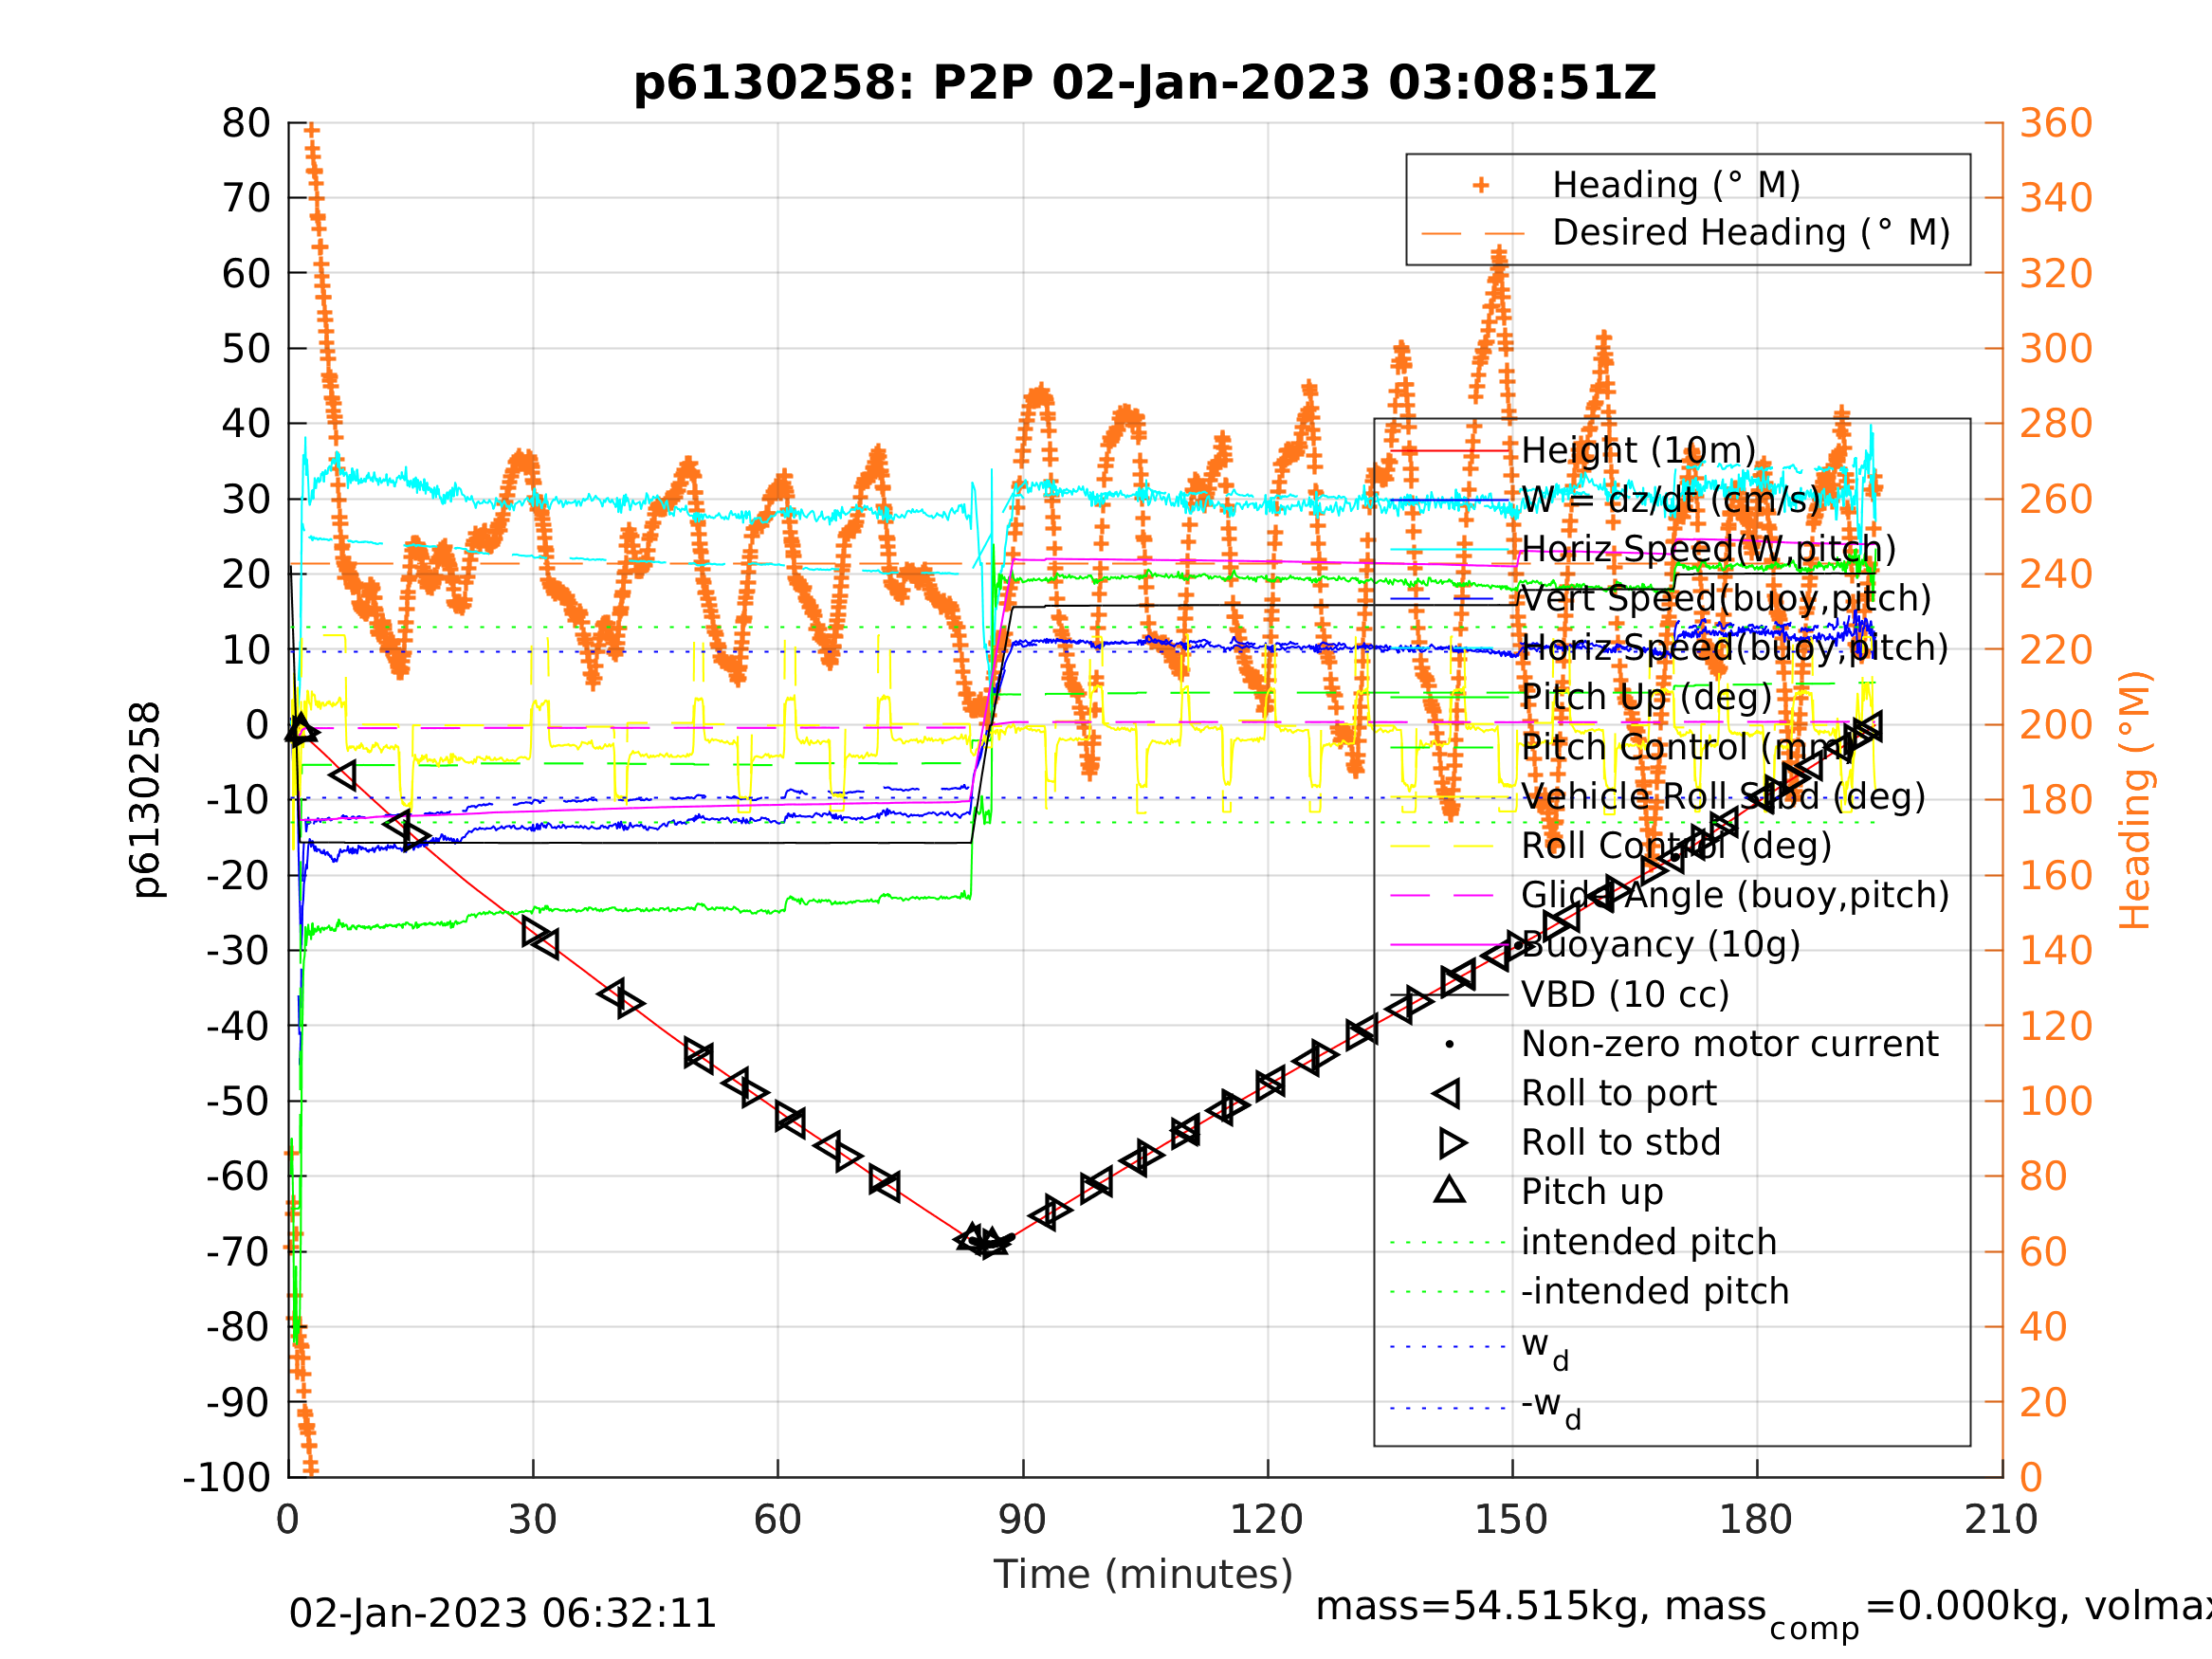Click the Pitch up triangle legend icon

coord(1449,1190)
